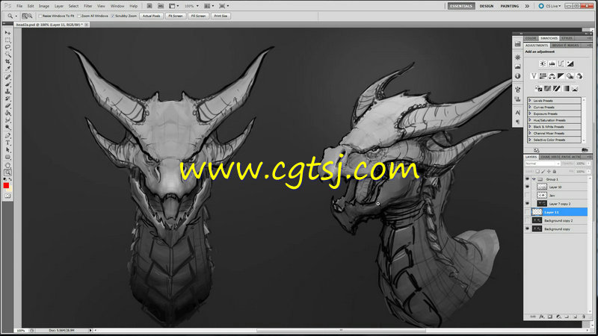Screen dimensions: 598x336
Task: Select the Clone Stamp tool
Action: point(7,91)
